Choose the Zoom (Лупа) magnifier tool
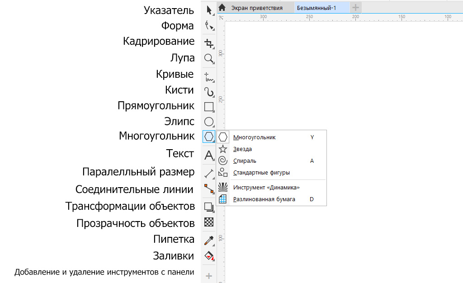This screenshot has width=463, height=283. 208,58
